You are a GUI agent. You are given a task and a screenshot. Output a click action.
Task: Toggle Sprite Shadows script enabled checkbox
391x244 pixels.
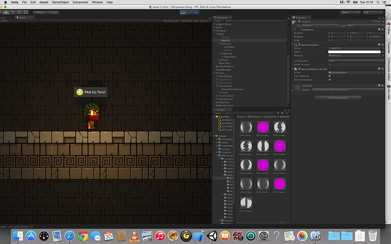click(299, 69)
